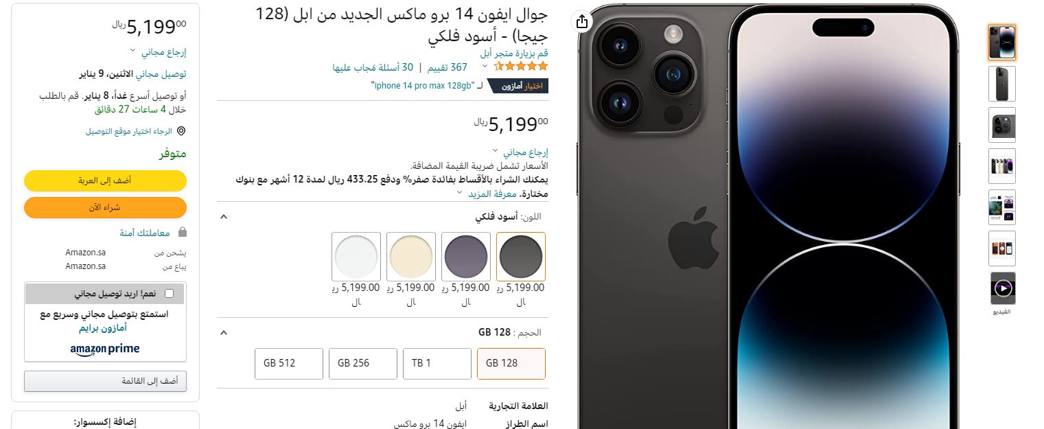
Task: Click the secure transaction lock icon
Action: point(182,233)
